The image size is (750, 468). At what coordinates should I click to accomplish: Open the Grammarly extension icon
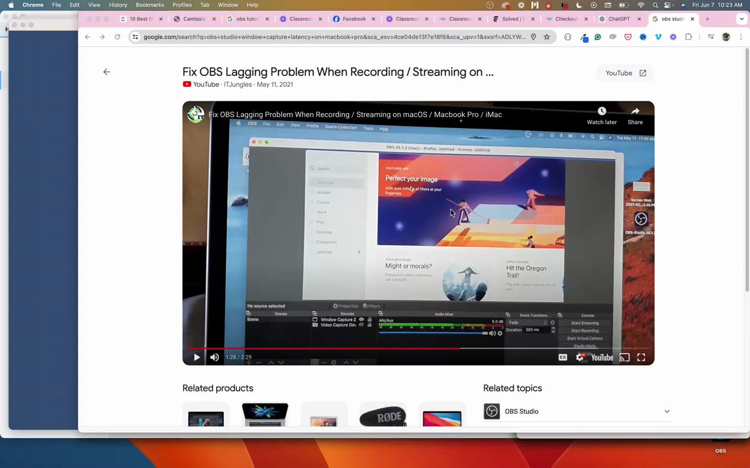[598, 37]
